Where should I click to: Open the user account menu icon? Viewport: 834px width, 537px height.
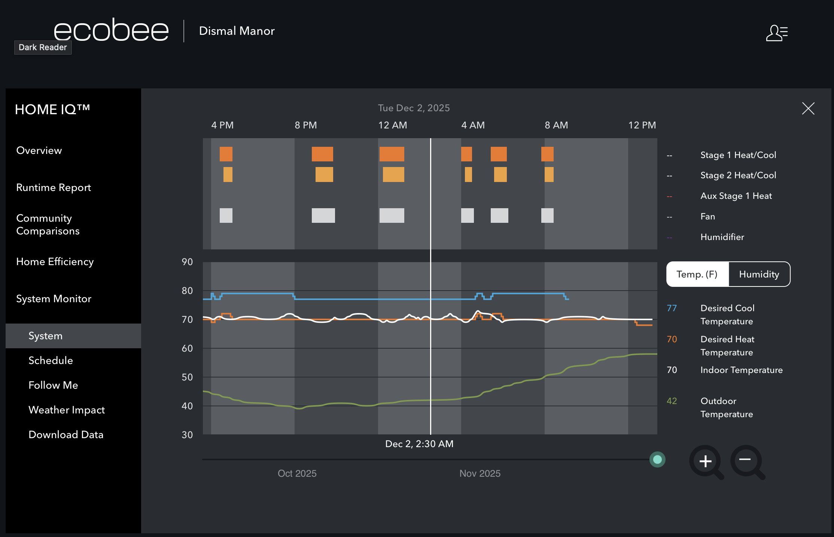(777, 33)
